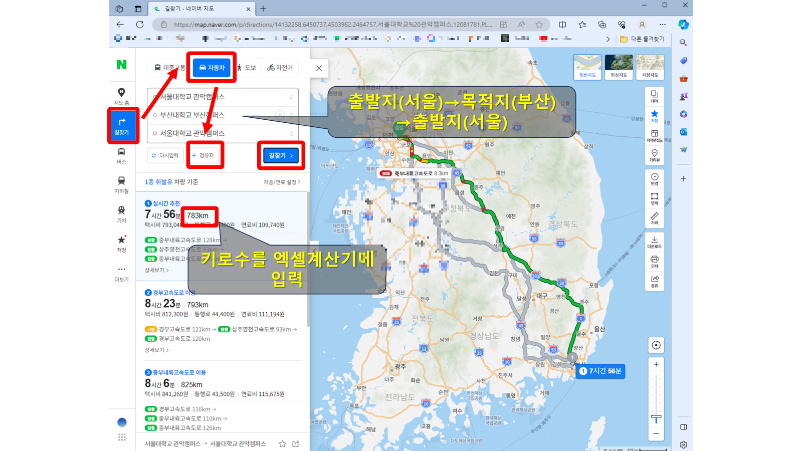Viewport: 802px width, 451px height.
Task: Select the 면적 area measuring tool
Action: [654, 199]
